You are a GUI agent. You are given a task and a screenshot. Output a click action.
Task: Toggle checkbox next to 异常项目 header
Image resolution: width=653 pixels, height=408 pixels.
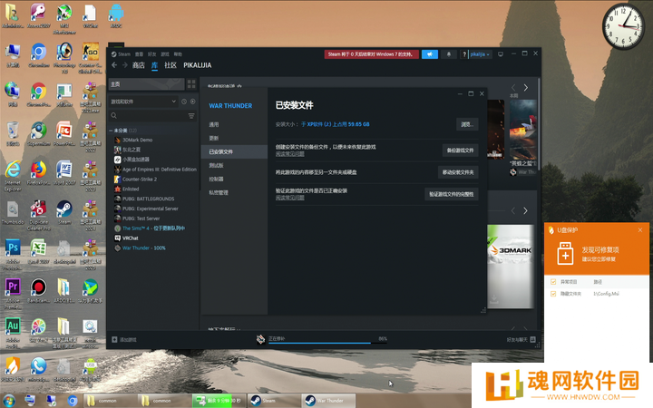tap(553, 282)
